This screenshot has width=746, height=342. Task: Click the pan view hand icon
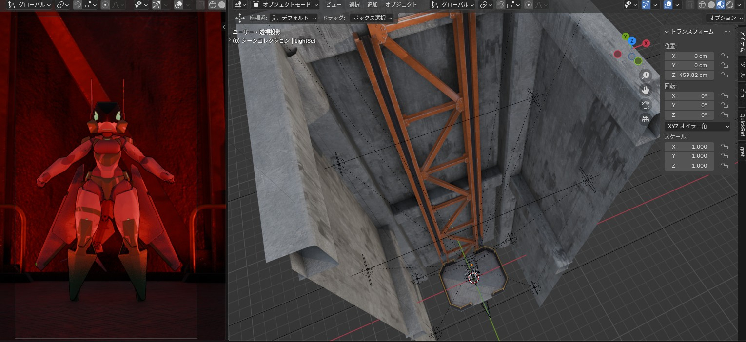point(646,90)
